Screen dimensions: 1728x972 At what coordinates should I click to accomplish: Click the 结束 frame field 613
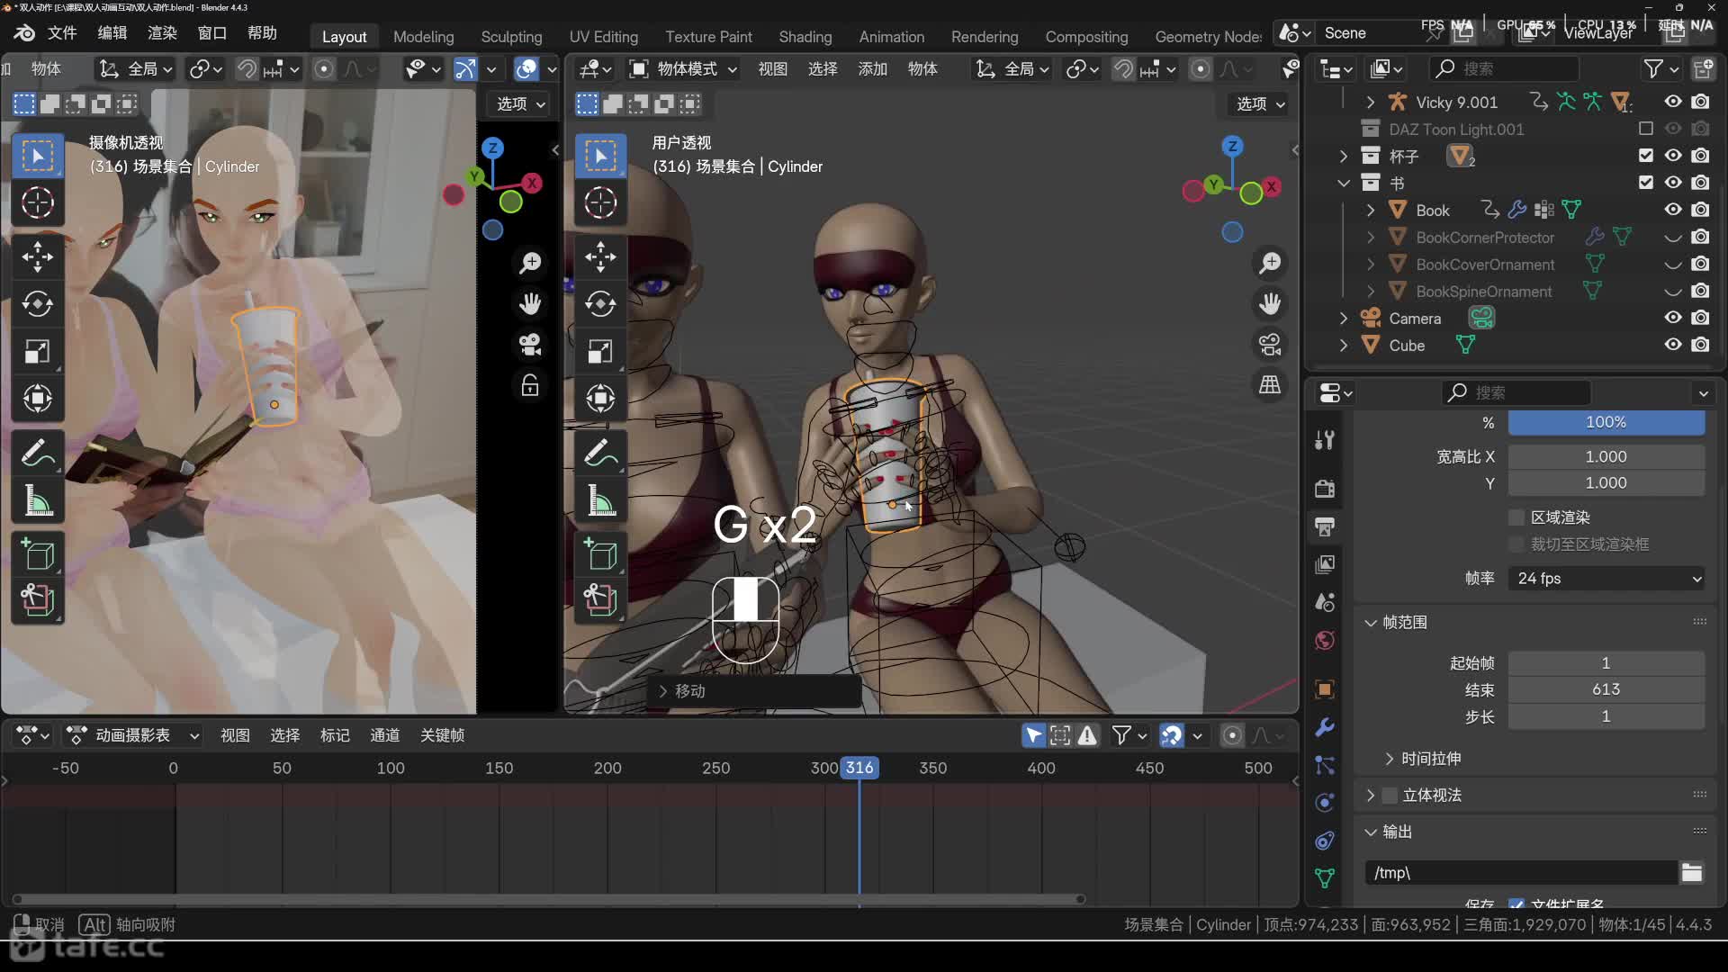pos(1606,689)
